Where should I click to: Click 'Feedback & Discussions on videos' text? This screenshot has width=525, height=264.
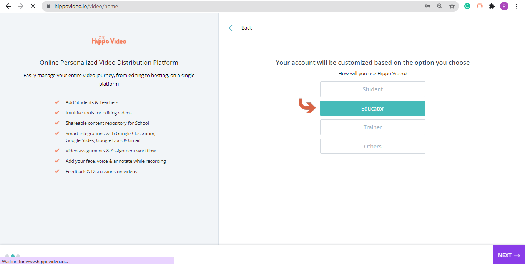click(x=101, y=171)
